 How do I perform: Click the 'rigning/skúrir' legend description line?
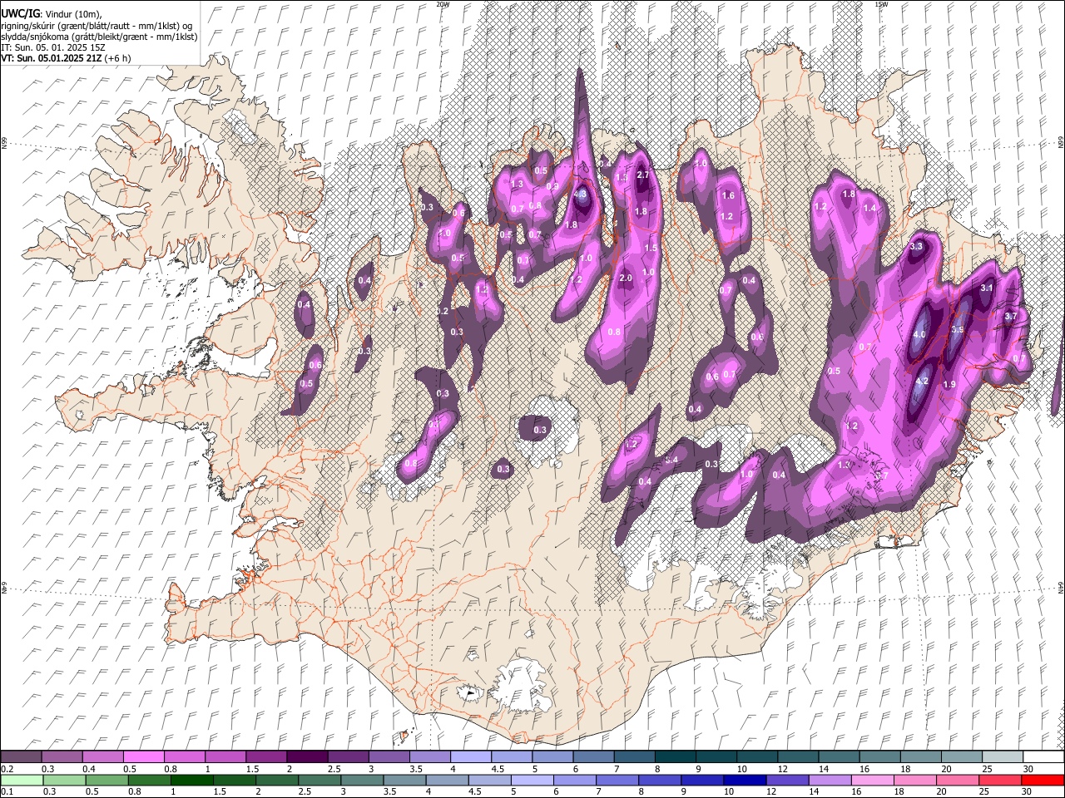[97, 25]
